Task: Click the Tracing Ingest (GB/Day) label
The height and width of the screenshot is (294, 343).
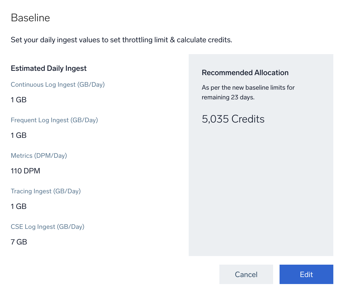Action: click(x=46, y=191)
